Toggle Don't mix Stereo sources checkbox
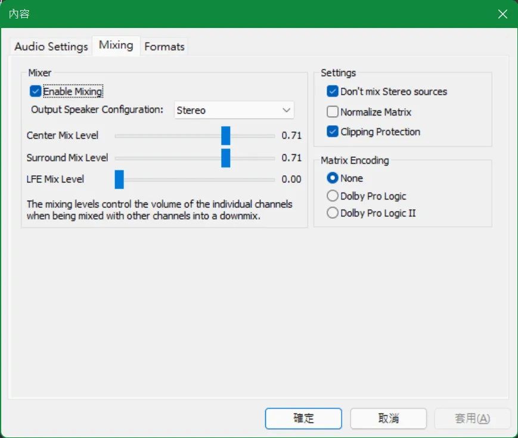The image size is (518, 438). pyautogui.click(x=332, y=92)
